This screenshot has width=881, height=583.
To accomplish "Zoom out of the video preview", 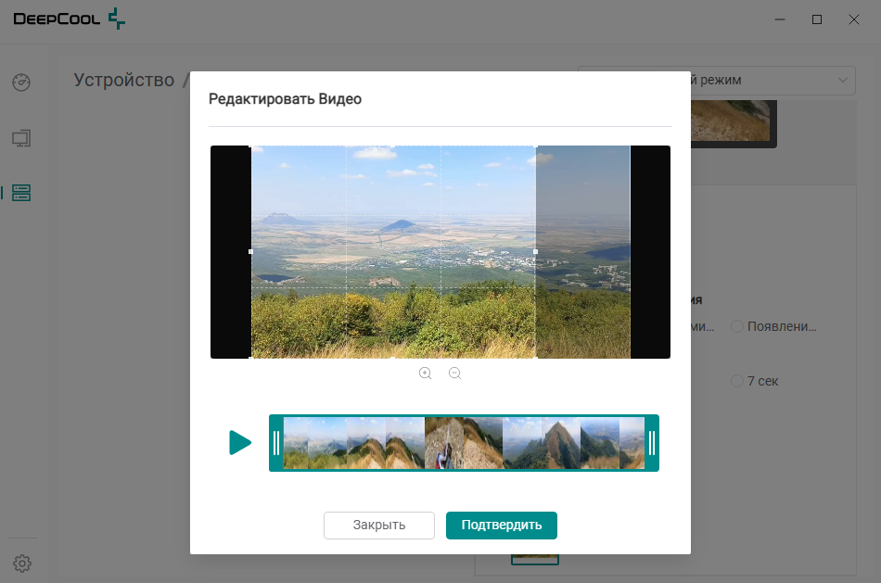I will [x=455, y=374].
